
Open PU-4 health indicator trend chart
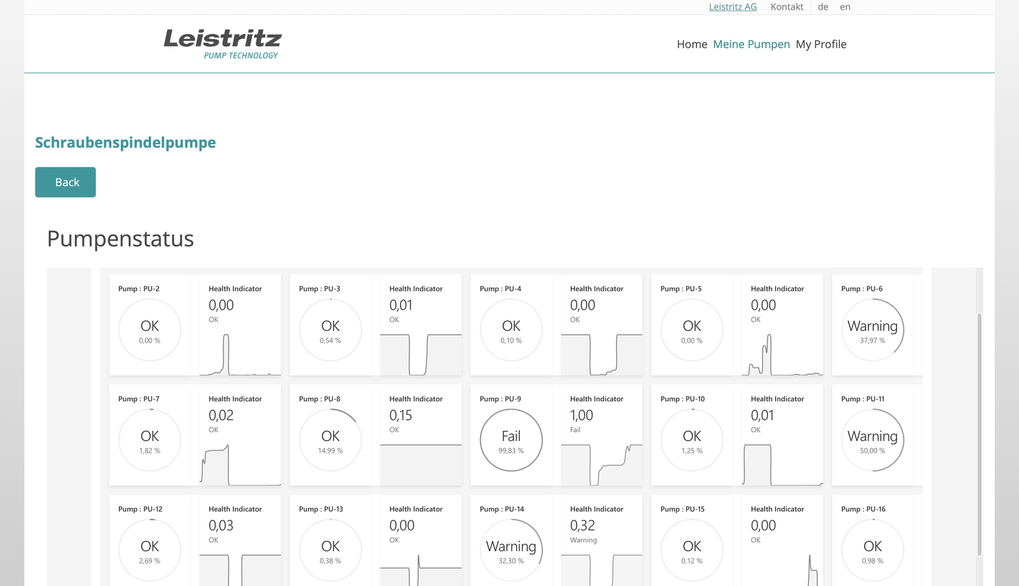point(601,354)
